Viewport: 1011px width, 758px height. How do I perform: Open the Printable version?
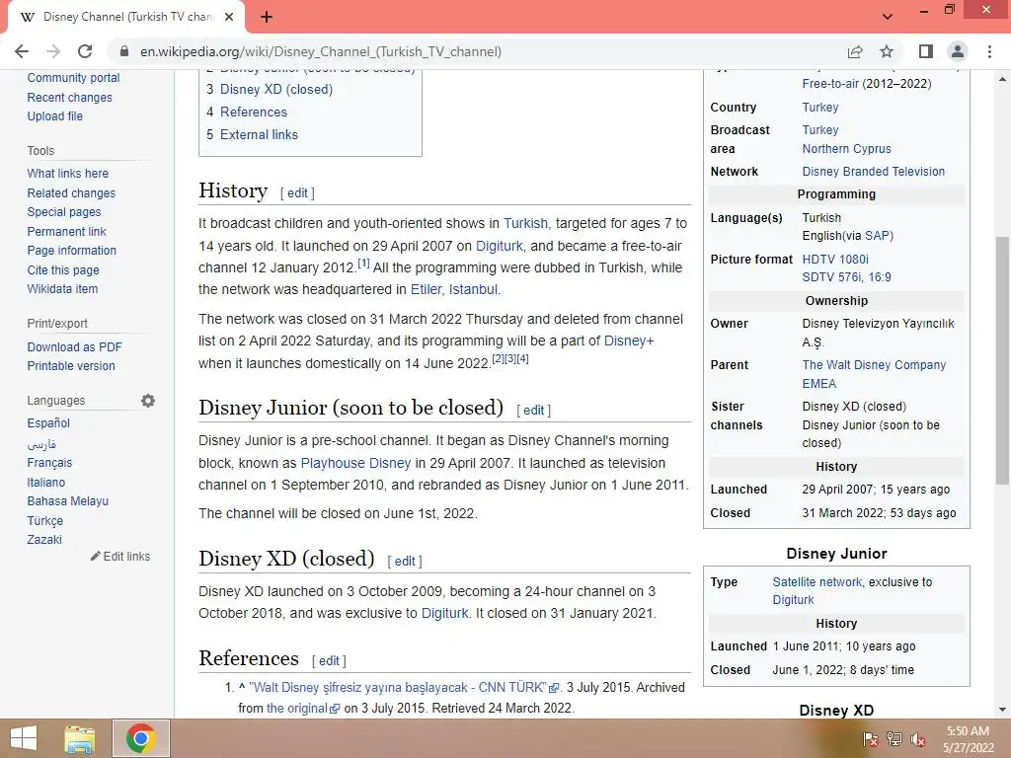coord(71,365)
